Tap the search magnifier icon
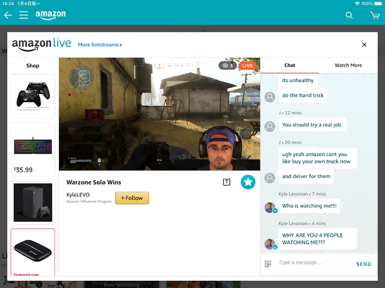 click(350, 16)
